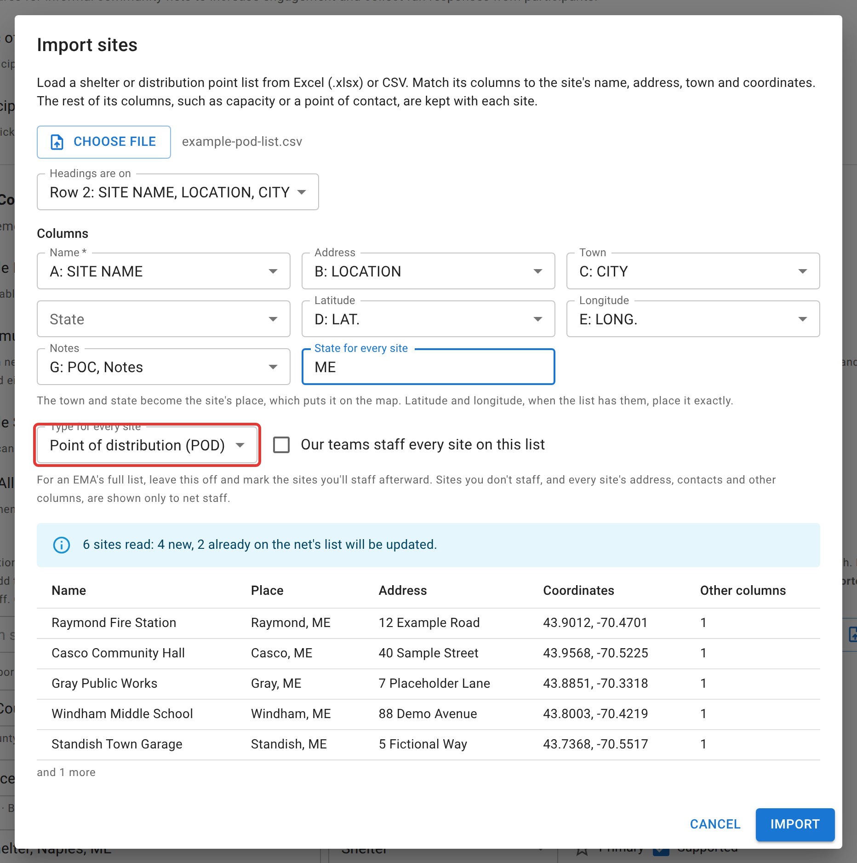
Task: Open the Address column dropdown
Action: tap(428, 271)
